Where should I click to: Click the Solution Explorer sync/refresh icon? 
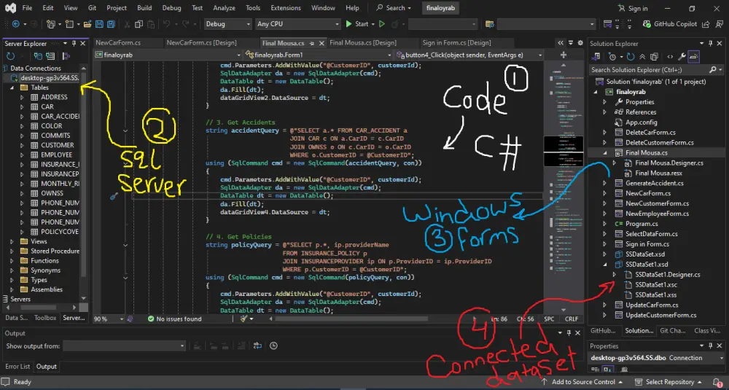631,57
